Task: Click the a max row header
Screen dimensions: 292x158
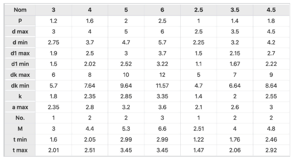Action: (20, 107)
